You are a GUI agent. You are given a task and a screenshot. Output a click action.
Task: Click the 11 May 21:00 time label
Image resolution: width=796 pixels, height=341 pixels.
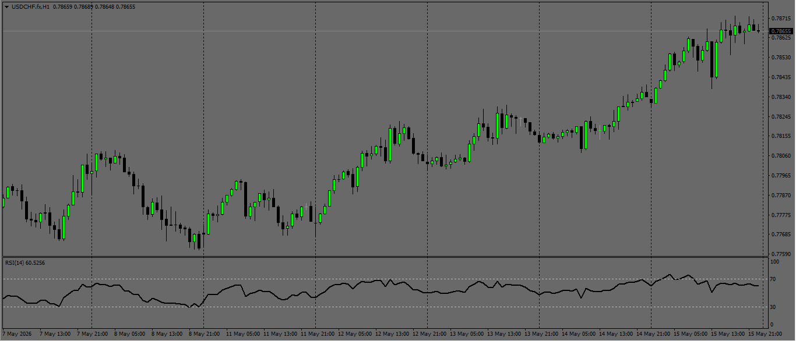coord(317,335)
